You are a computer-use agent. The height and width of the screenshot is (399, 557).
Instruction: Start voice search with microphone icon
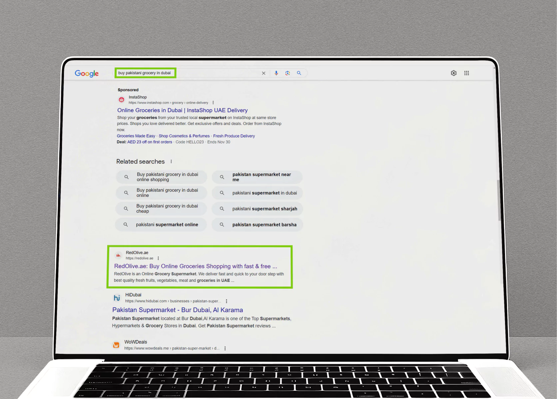pos(276,73)
